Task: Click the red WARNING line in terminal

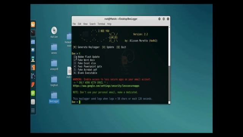Action: click(112, 80)
